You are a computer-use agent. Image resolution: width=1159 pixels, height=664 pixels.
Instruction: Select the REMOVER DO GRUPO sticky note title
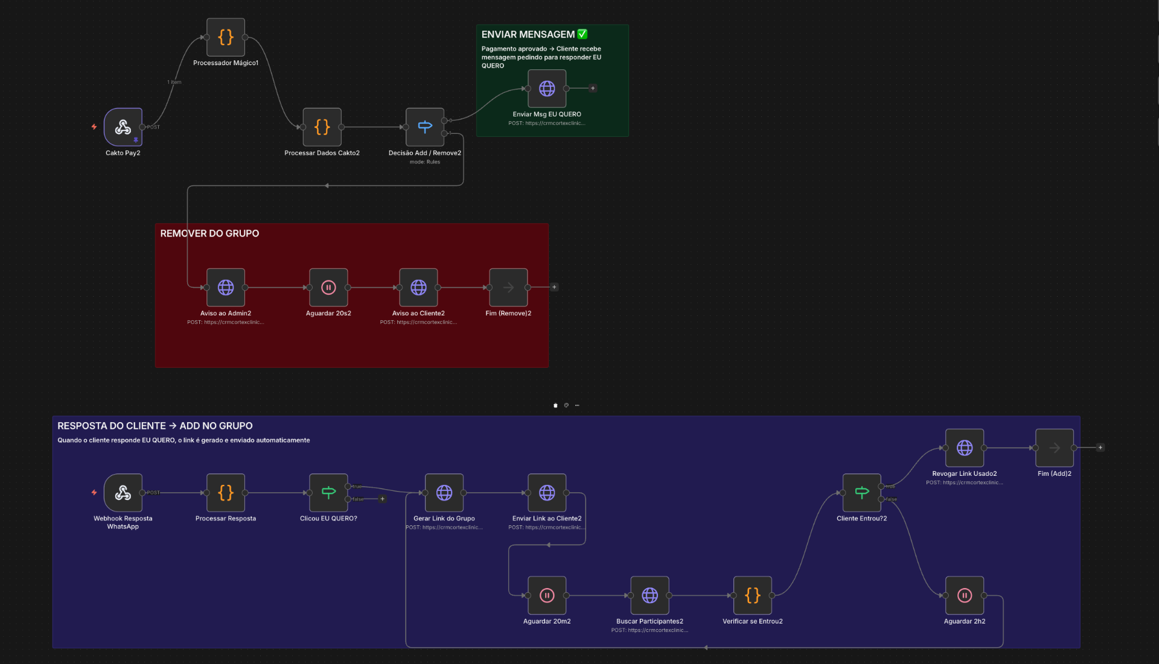pos(209,233)
